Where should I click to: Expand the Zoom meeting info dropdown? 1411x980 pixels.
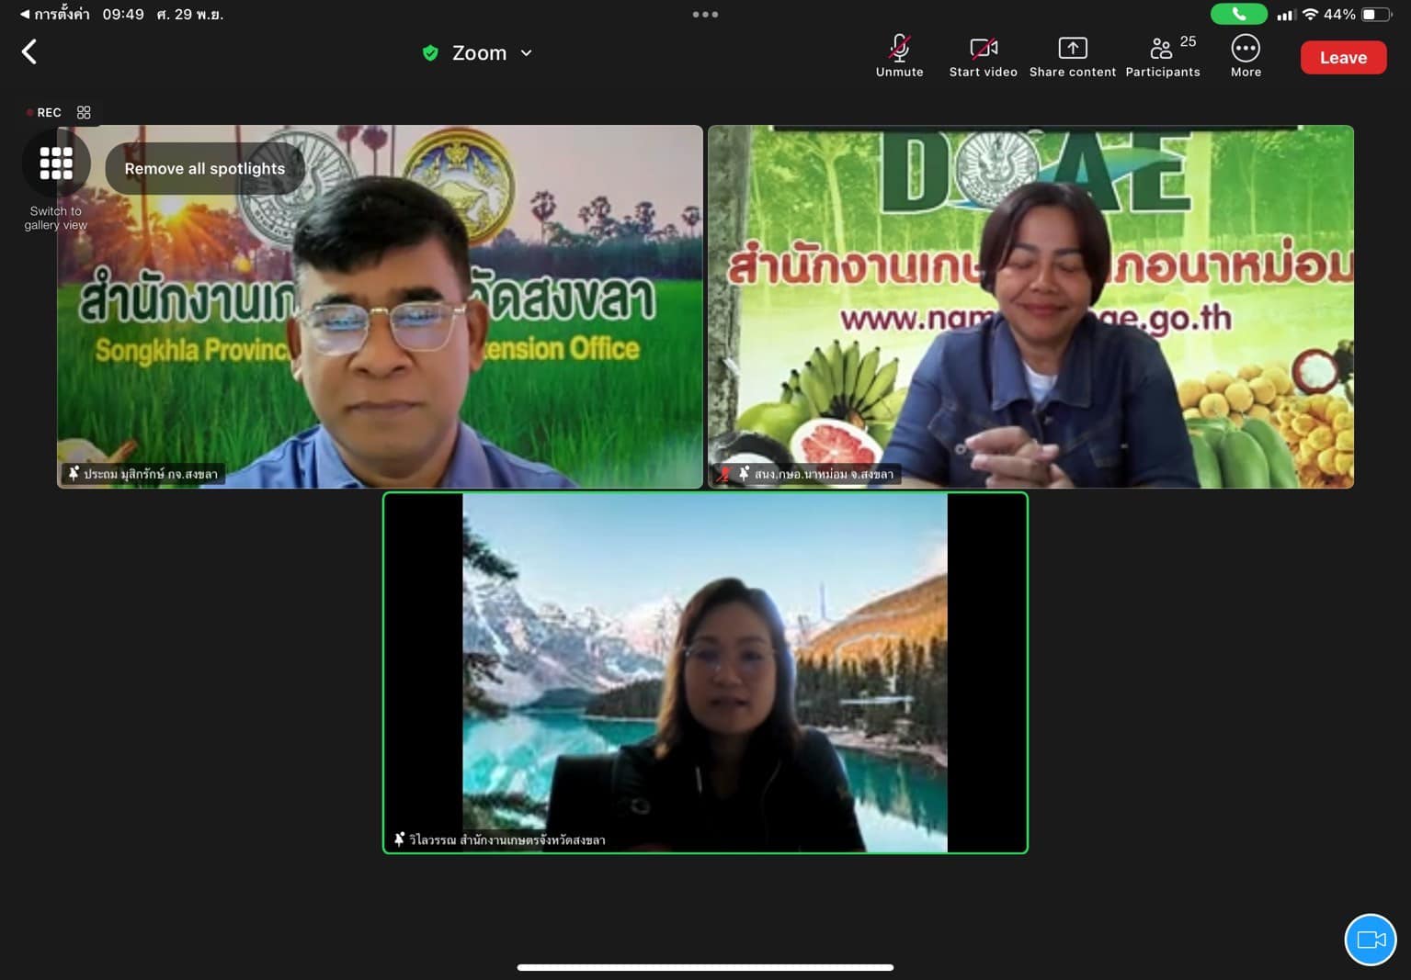point(527,53)
